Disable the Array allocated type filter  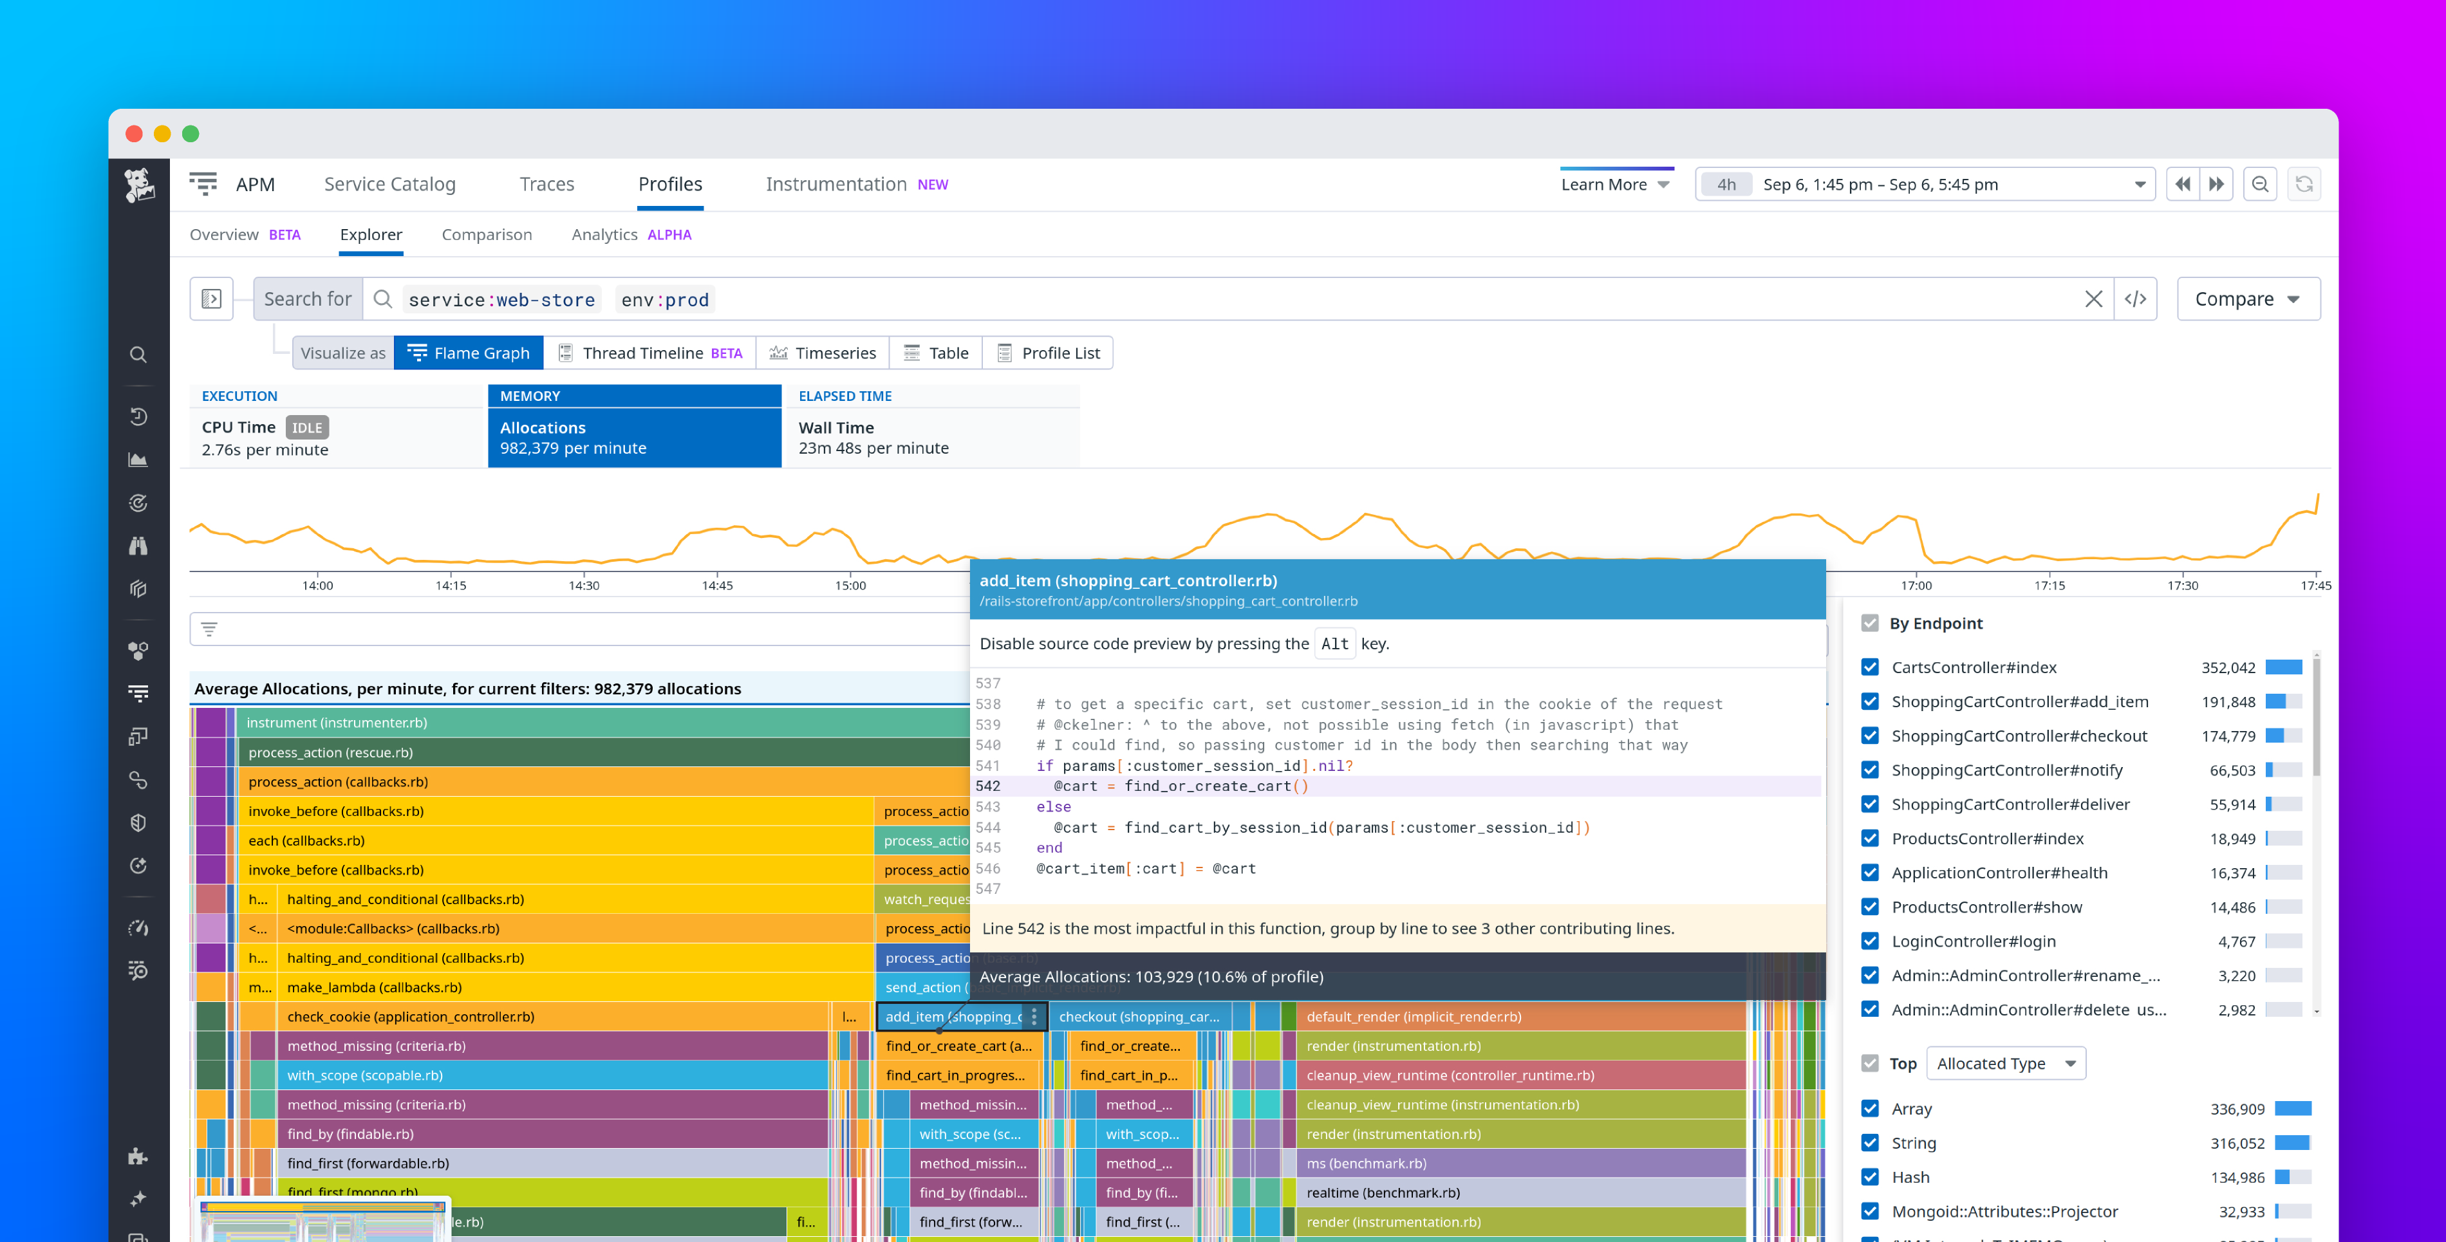pos(1869,1108)
